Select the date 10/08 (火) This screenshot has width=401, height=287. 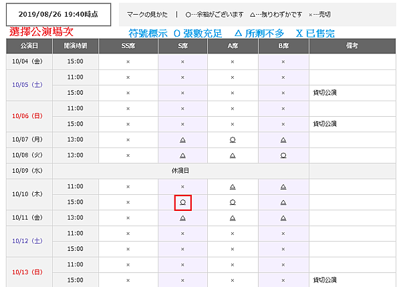(27, 156)
